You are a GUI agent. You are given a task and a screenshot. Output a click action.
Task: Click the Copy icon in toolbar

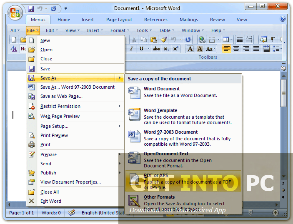143,40
